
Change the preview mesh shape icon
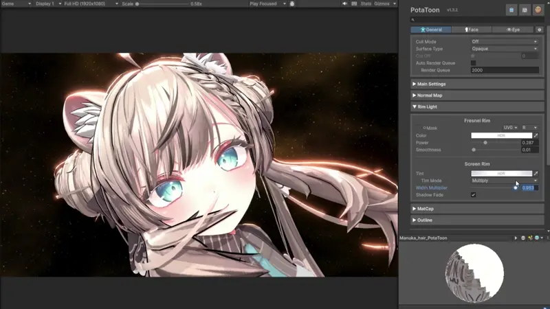pos(523,238)
